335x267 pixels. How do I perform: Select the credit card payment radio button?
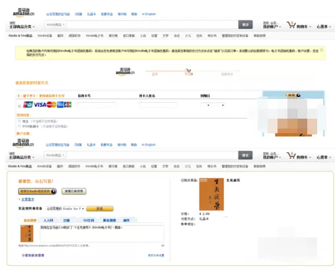(19, 106)
